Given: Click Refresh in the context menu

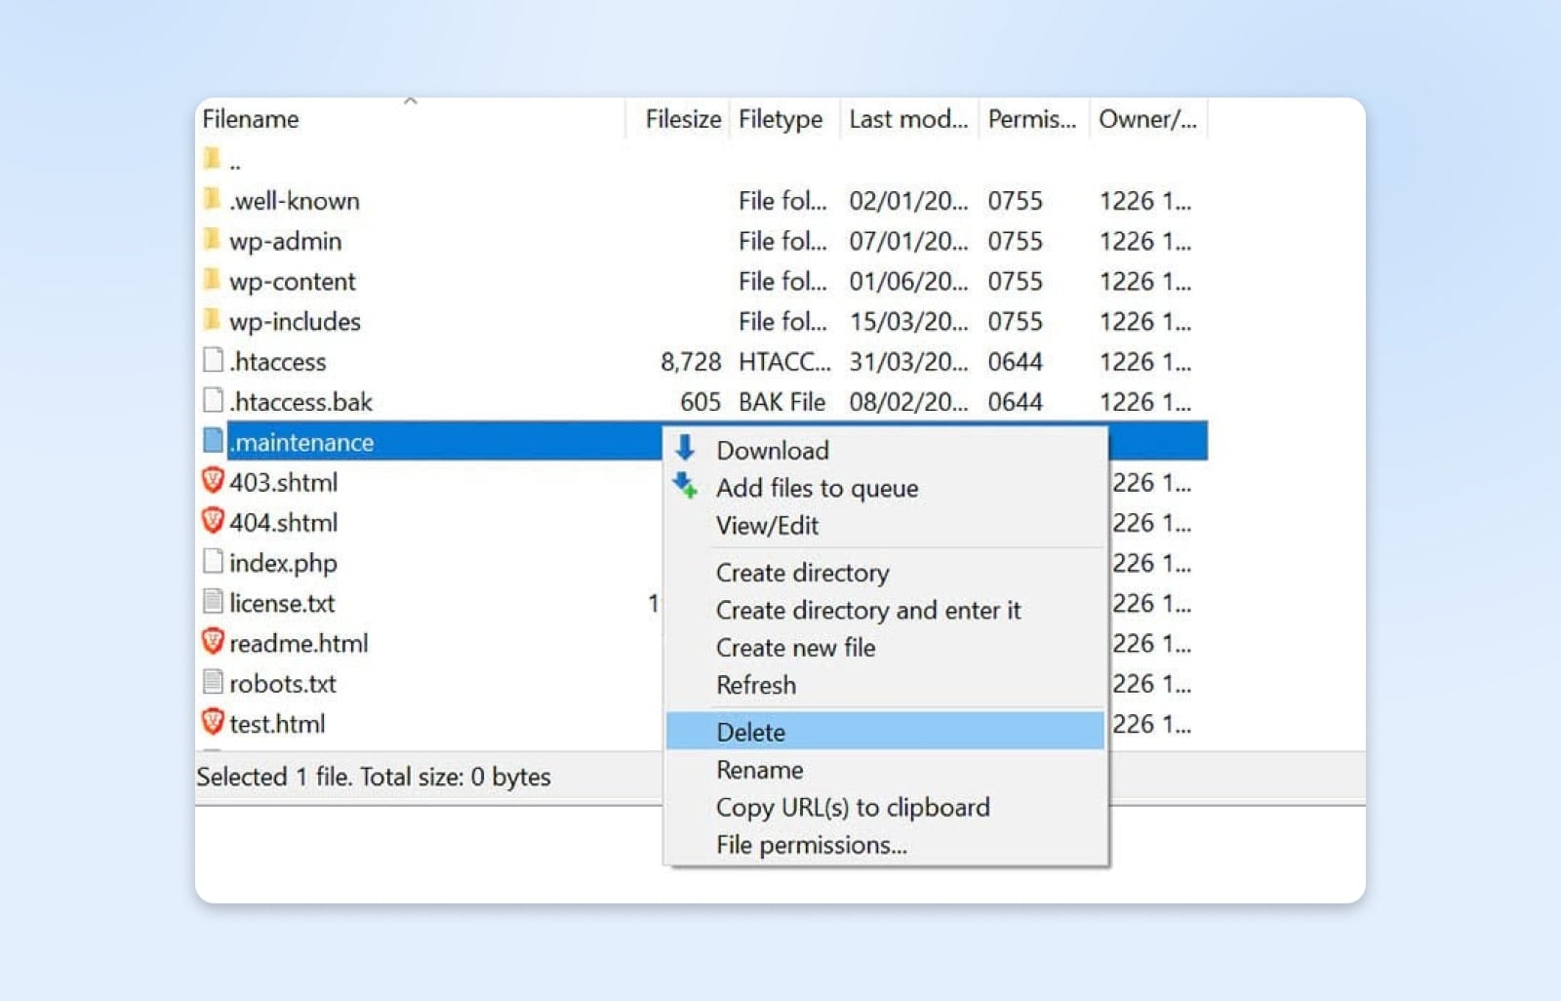Looking at the screenshot, I should click(x=756, y=685).
